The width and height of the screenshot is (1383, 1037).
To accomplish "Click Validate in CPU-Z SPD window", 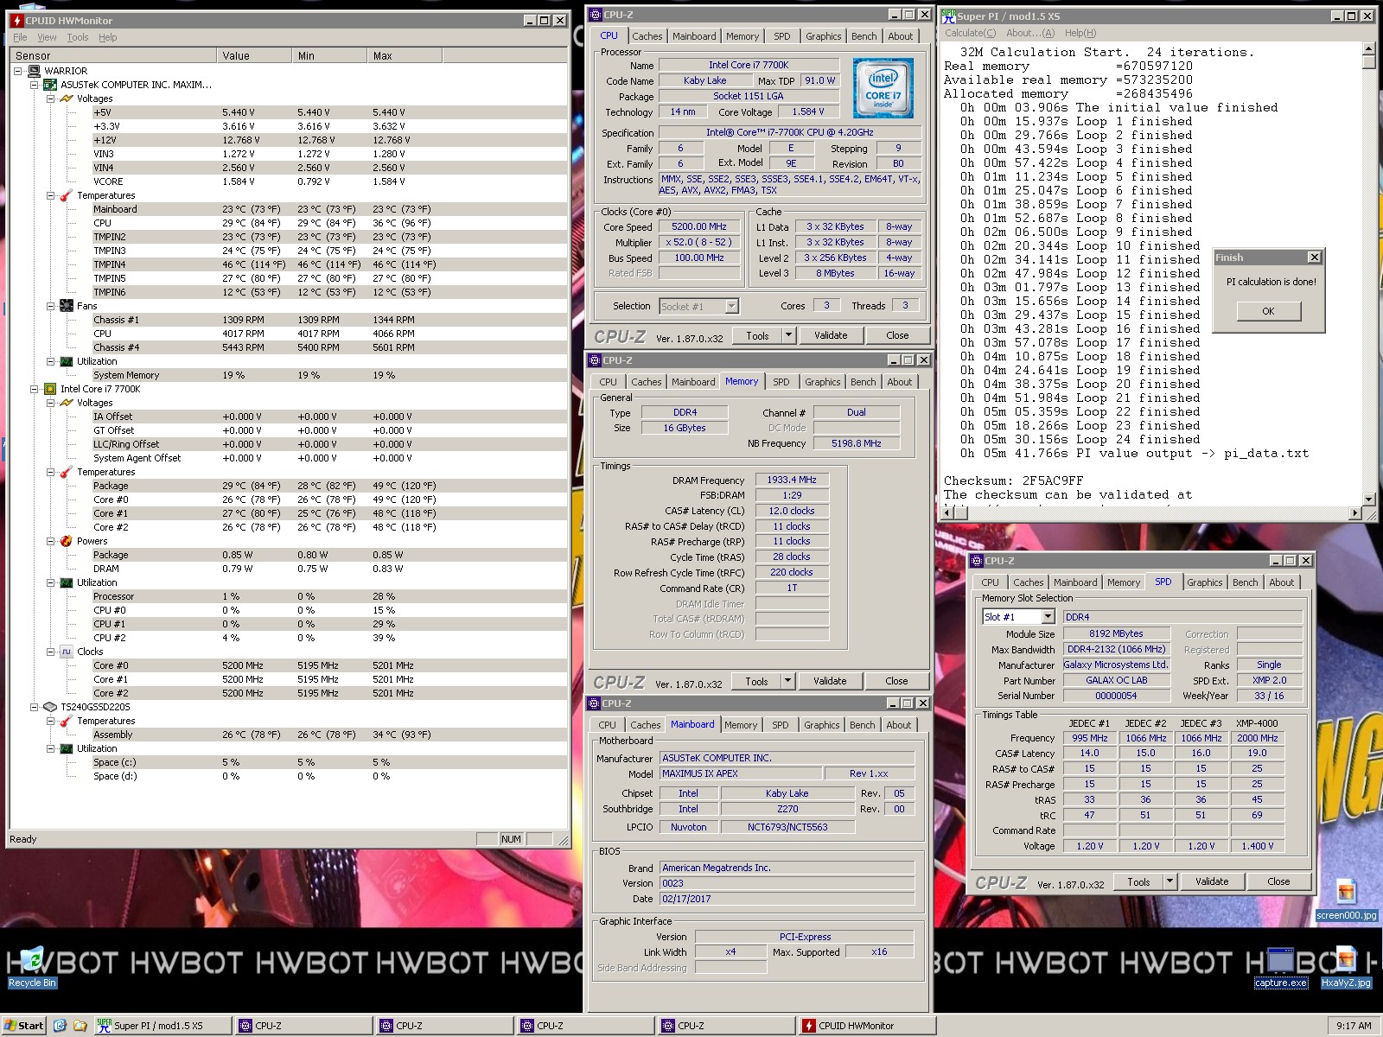I will point(1212,881).
